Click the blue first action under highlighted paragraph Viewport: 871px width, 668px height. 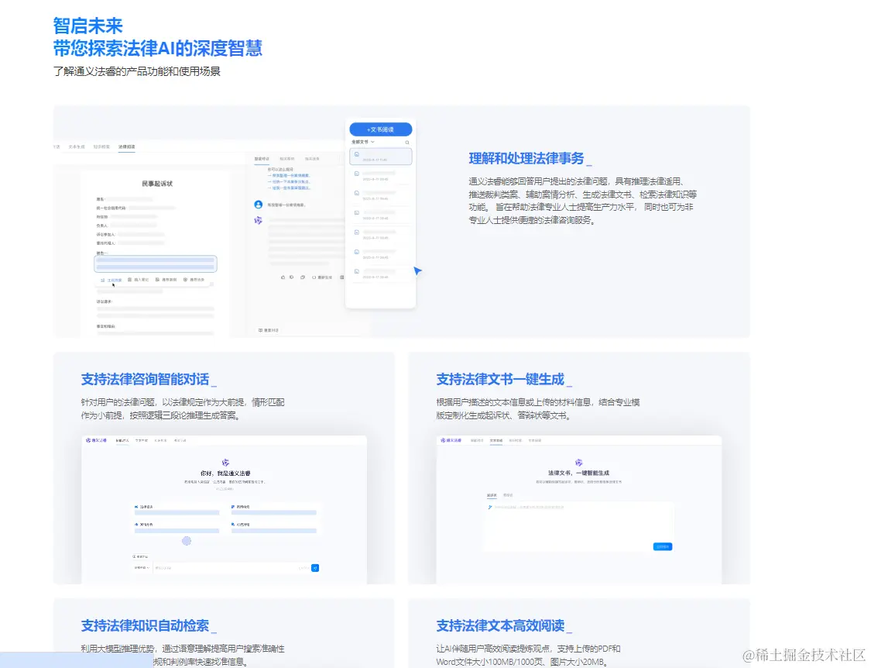tap(111, 280)
